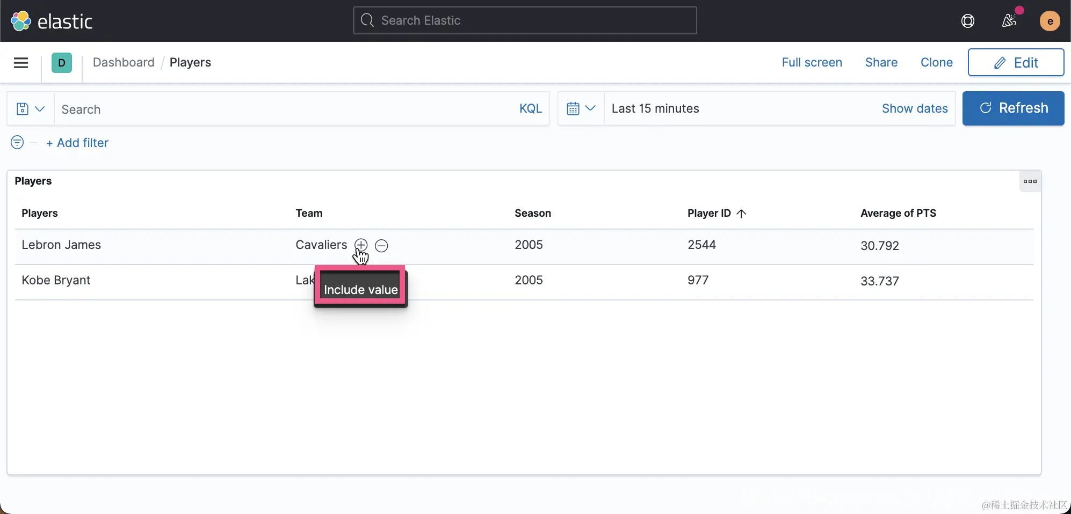Open the Last 15 minutes time picker
1071x514 pixels.
655,108
